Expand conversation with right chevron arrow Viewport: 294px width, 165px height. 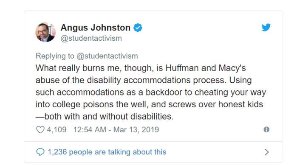267,152
